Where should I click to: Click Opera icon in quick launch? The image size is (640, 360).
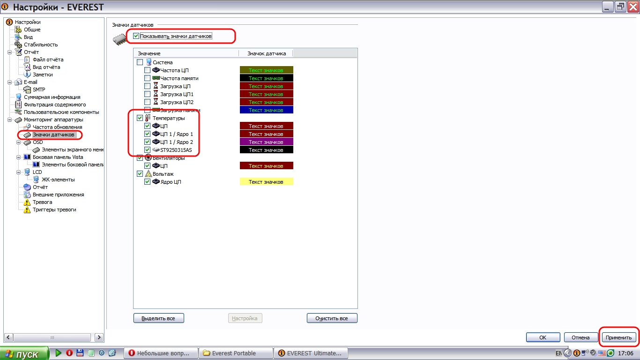69,353
